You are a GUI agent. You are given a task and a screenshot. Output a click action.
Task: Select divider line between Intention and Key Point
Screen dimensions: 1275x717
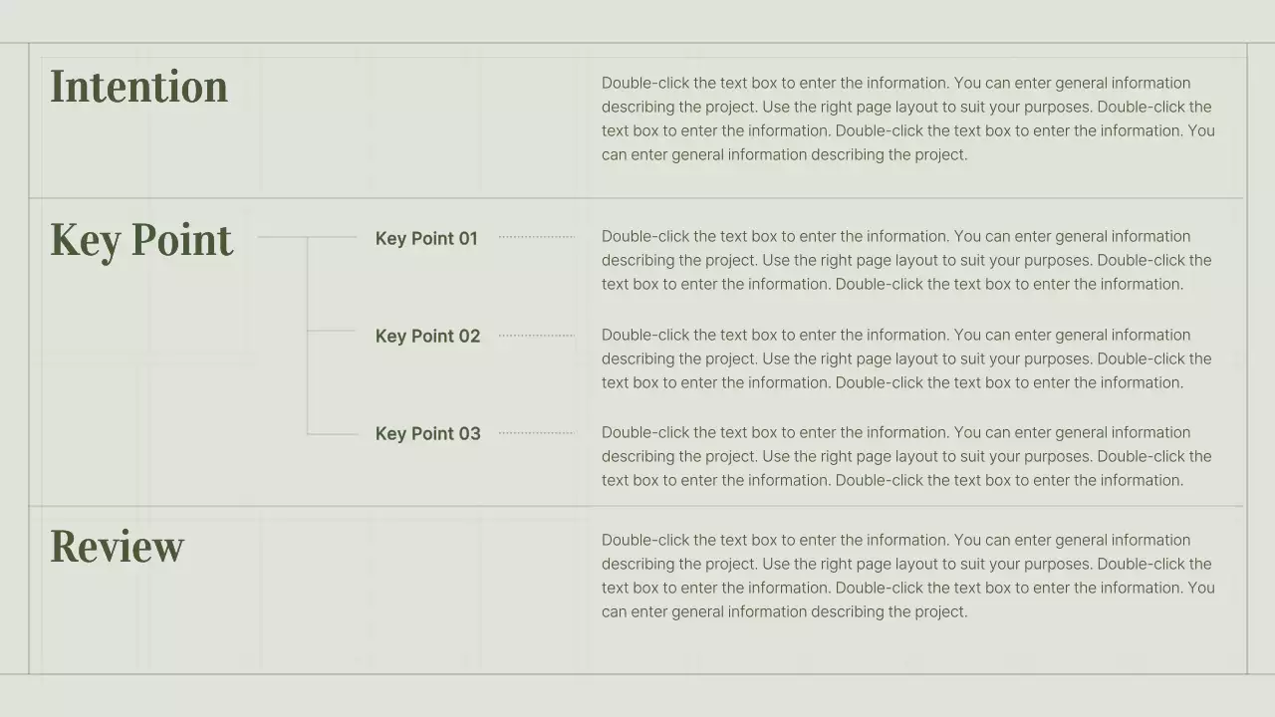point(637,198)
